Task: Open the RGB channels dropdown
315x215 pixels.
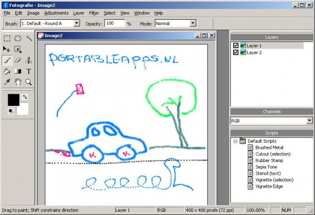Action: [309, 121]
